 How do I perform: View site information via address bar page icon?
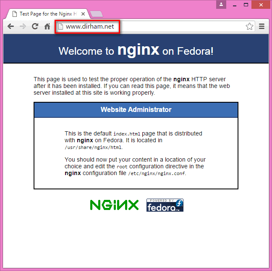[x=60, y=27]
